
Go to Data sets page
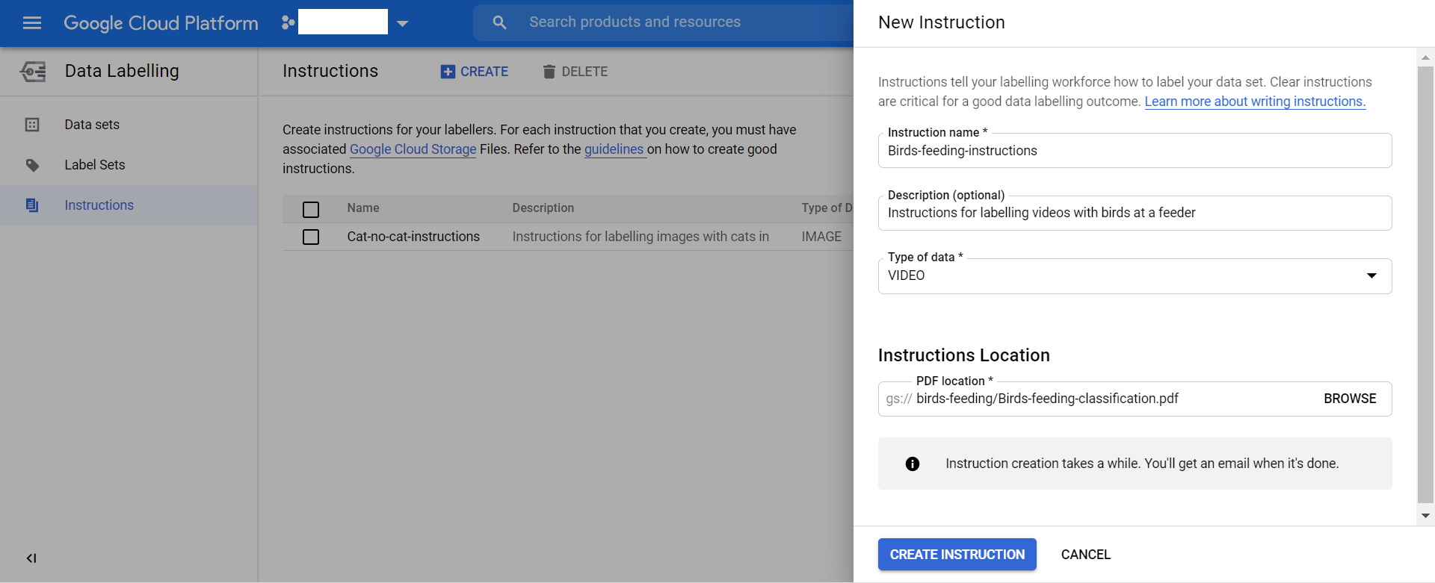point(92,125)
